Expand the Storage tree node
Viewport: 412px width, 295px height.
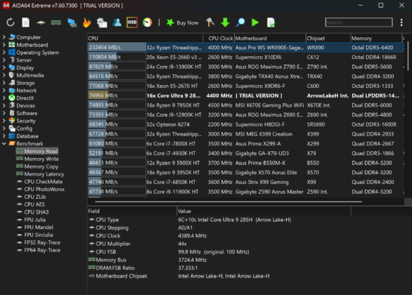tap(4, 83)
